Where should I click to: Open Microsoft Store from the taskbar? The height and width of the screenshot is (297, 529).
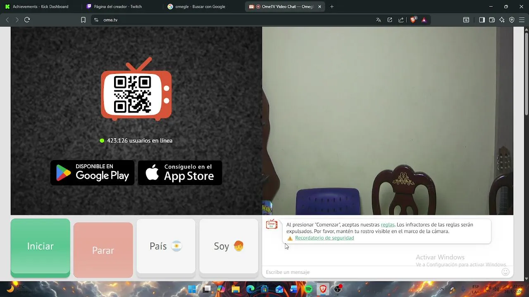coord(265,289)
